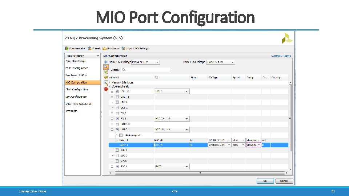Viewport: 349px width, 196px height.
Task: Check the UART 0 checkbox
Action: point(117,124)
